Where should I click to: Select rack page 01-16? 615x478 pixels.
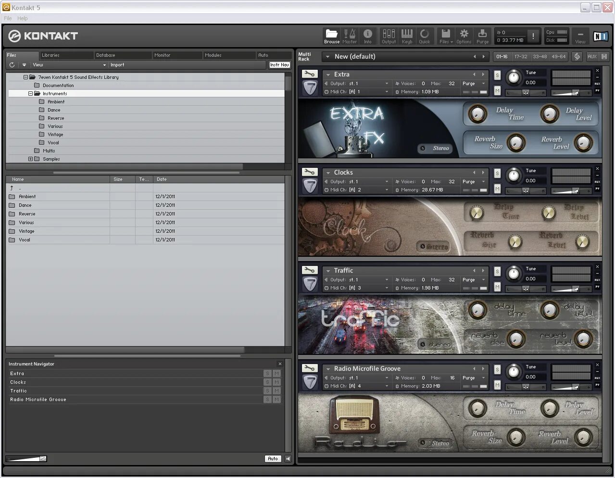(502, 57)
